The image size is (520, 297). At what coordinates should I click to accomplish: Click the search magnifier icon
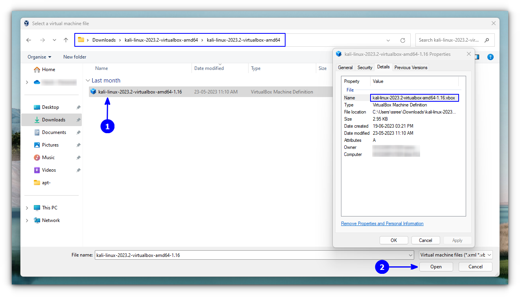[487, 40]
